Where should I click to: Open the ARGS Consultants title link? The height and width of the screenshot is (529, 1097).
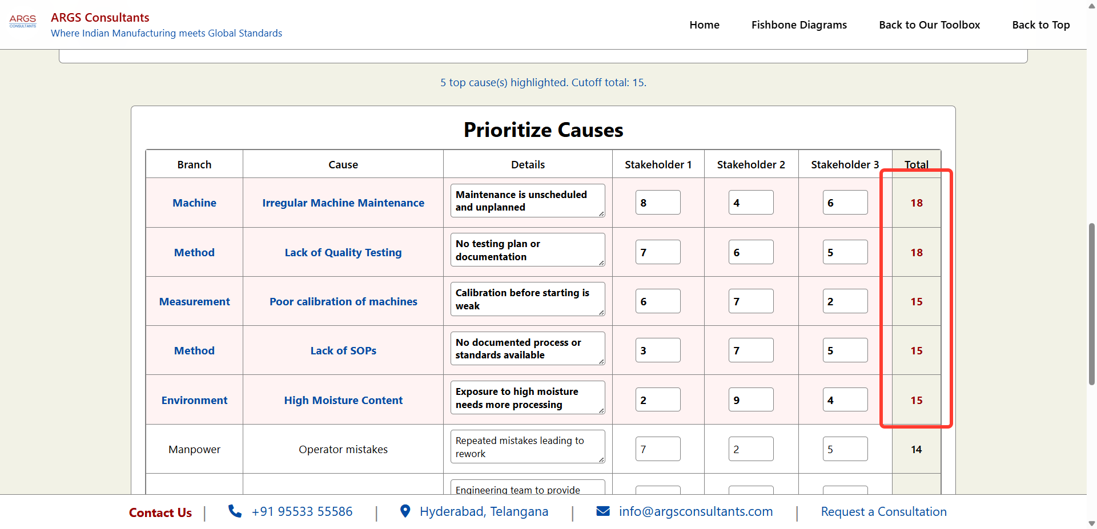(100, 18)
